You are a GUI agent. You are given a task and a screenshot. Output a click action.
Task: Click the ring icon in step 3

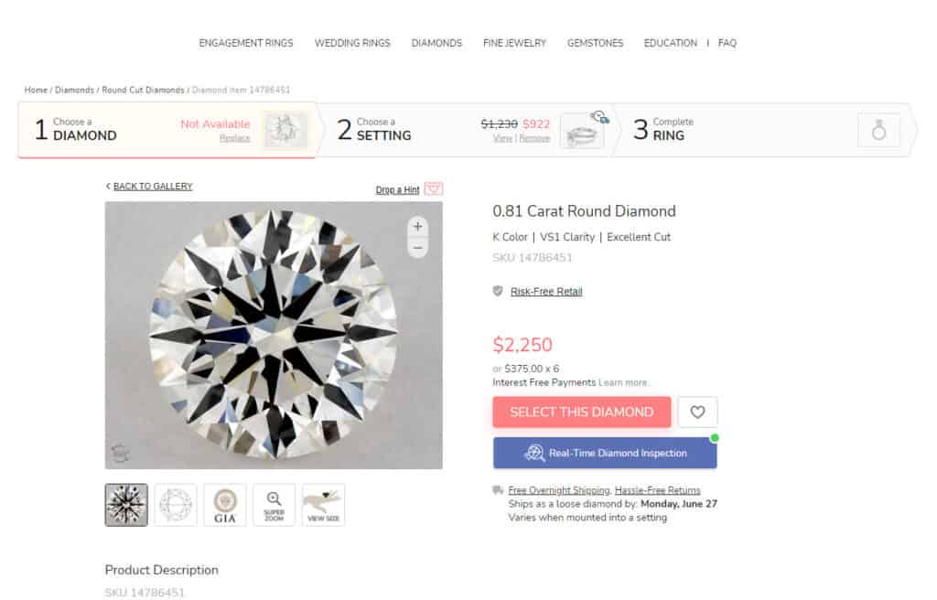879,132
